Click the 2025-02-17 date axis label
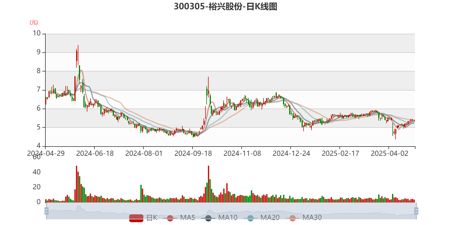451x225 pixels. tap(341, 154)
